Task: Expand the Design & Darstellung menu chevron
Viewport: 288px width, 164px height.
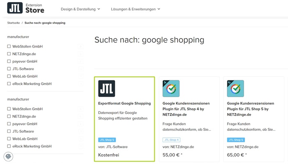Action: (x=99, y=9)
